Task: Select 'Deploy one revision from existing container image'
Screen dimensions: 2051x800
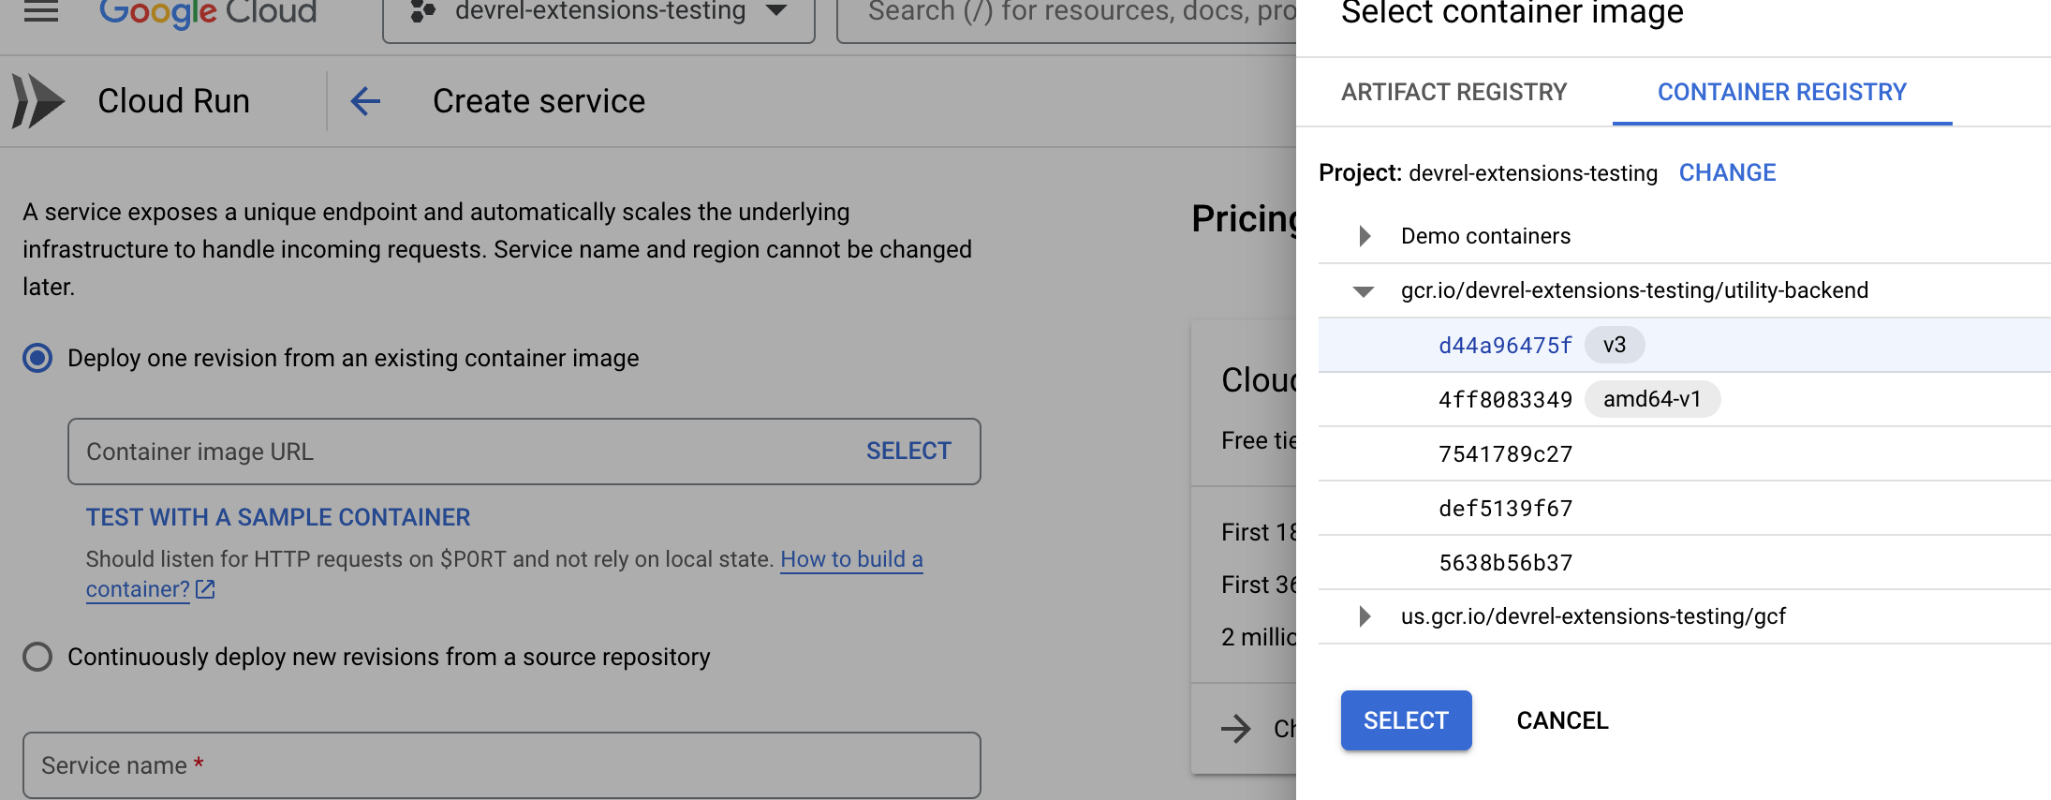Action: [x=37, y=358]
